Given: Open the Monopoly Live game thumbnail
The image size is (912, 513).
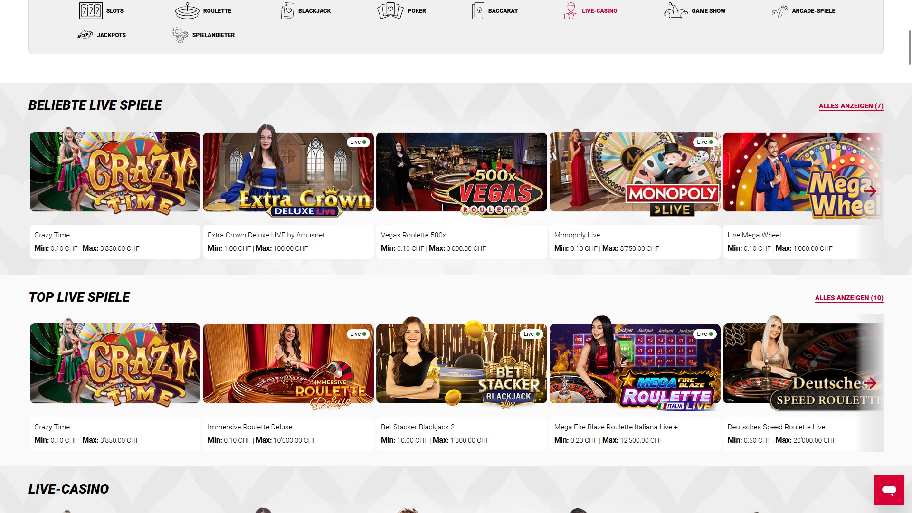Looking at the screenshot, I should pyautogui.click(x=635, y=172).
